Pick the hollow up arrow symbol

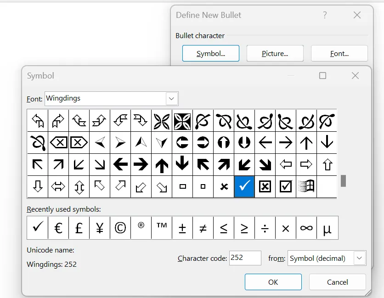pos(327,164)
